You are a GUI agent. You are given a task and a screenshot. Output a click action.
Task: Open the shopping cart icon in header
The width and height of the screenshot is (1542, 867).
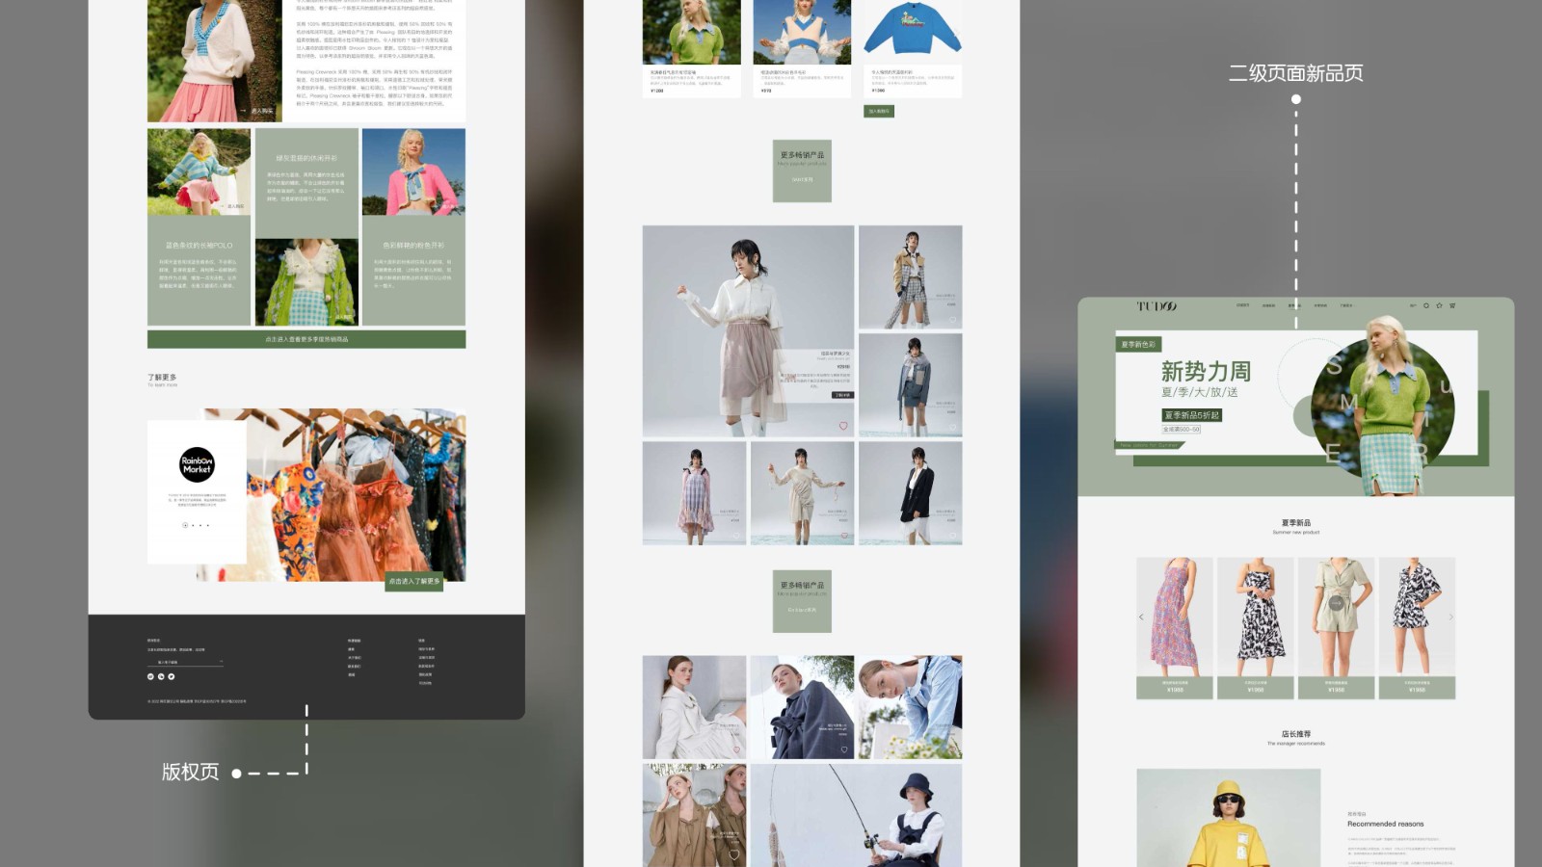[x=1452, y=305]
